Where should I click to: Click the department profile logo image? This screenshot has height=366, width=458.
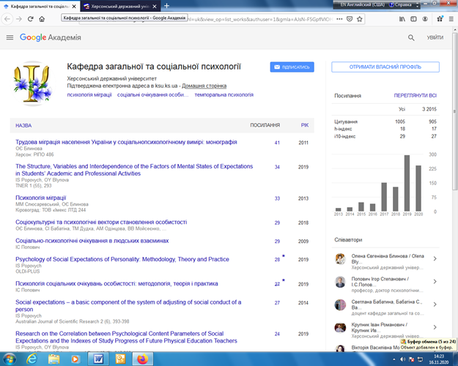tap(34, 83)
